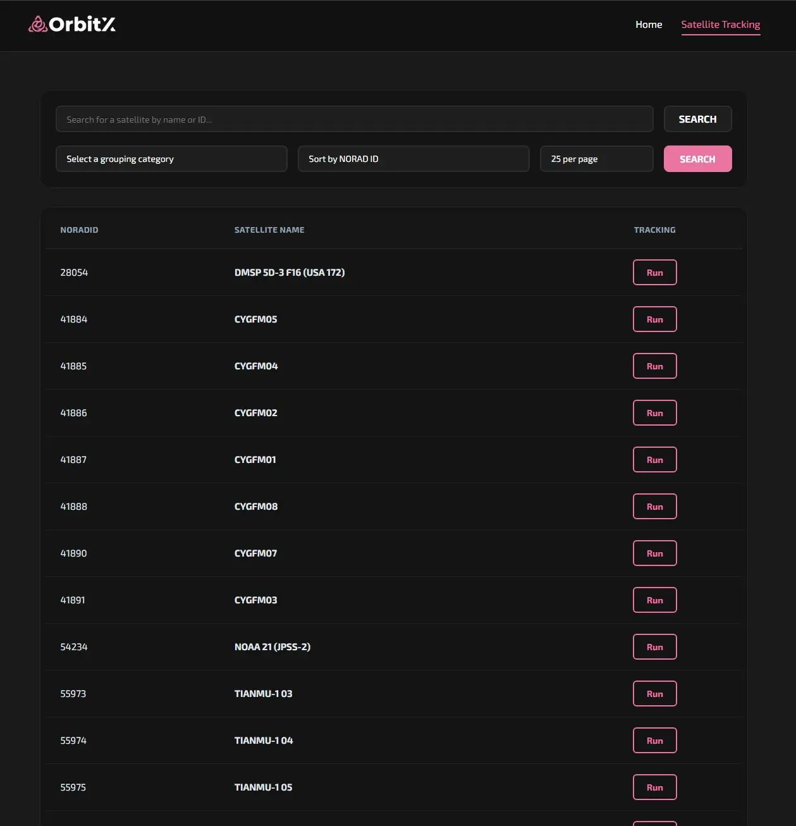
Task: Click NORAD ID 41887
Action: point(73,460)
